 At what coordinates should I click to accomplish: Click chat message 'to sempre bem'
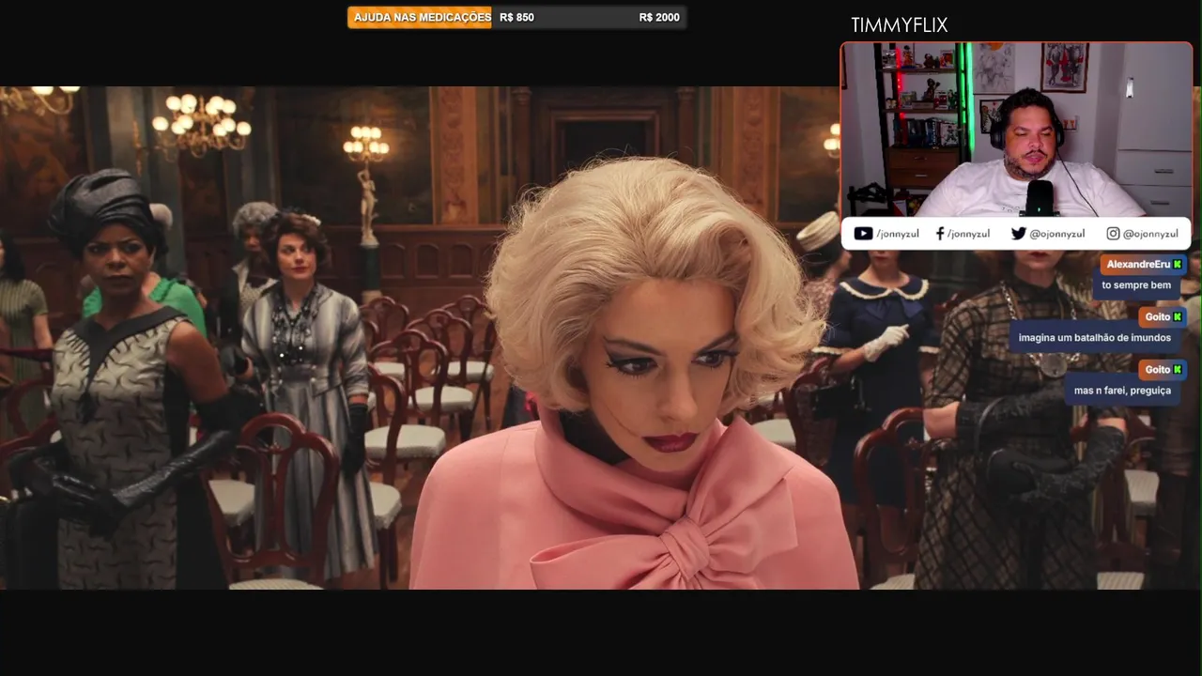tap(1136, 285)
